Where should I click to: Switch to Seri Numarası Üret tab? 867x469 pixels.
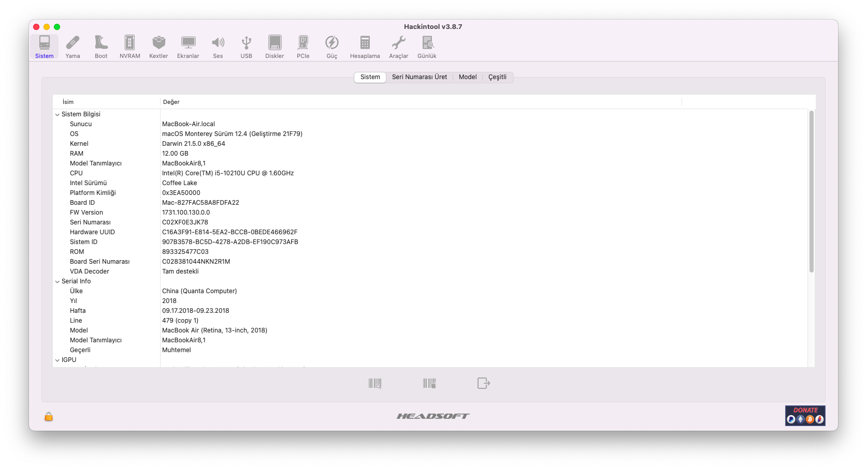pos(420,77)
